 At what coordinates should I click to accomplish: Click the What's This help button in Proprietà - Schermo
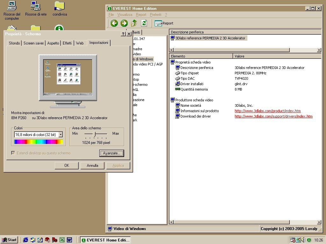click(123, 34)
